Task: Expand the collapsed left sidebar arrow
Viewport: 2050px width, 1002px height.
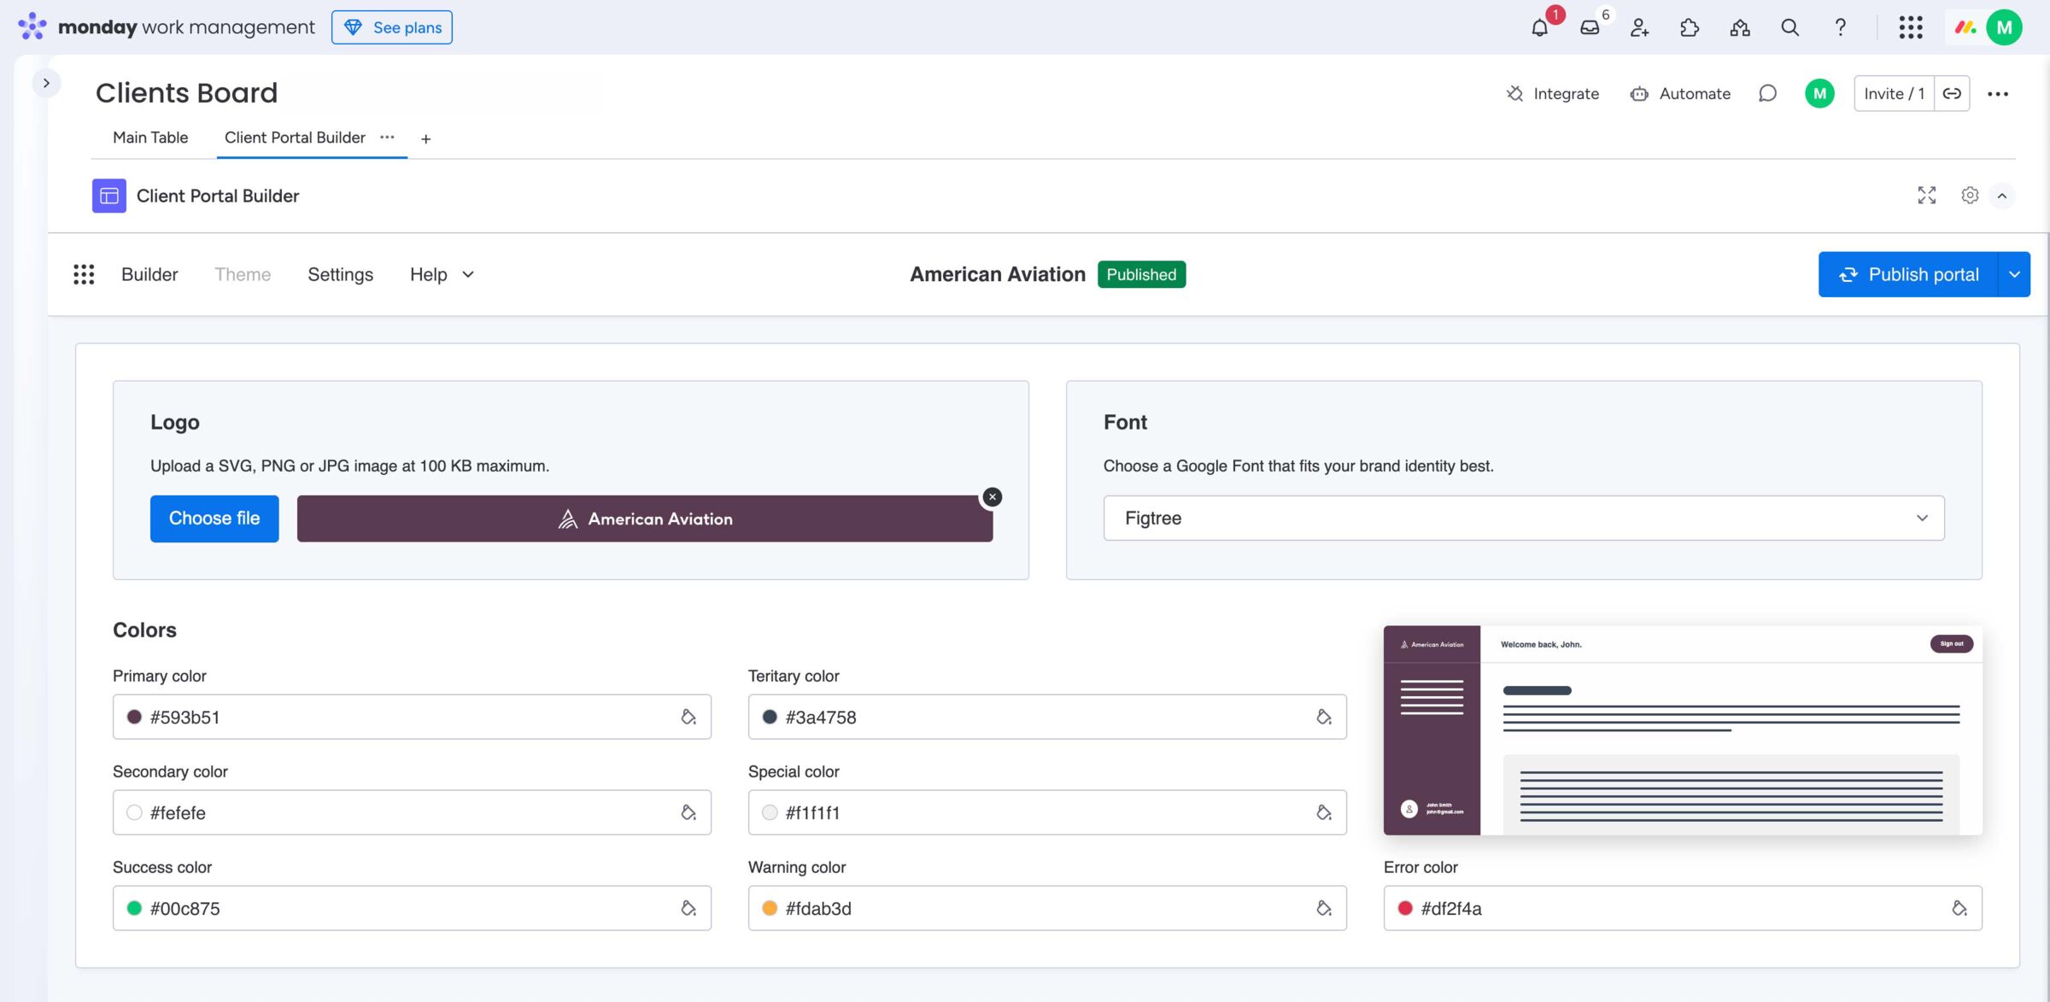Action: [46, 83]
